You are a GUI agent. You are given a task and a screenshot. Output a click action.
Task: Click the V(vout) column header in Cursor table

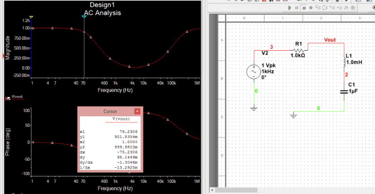[111, 120]
